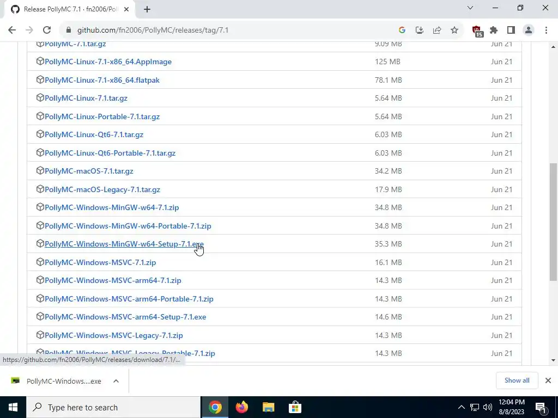Expand options chevron for downloaded exe
This screenshot has width=558, height=418.
[x=116, y=381]
